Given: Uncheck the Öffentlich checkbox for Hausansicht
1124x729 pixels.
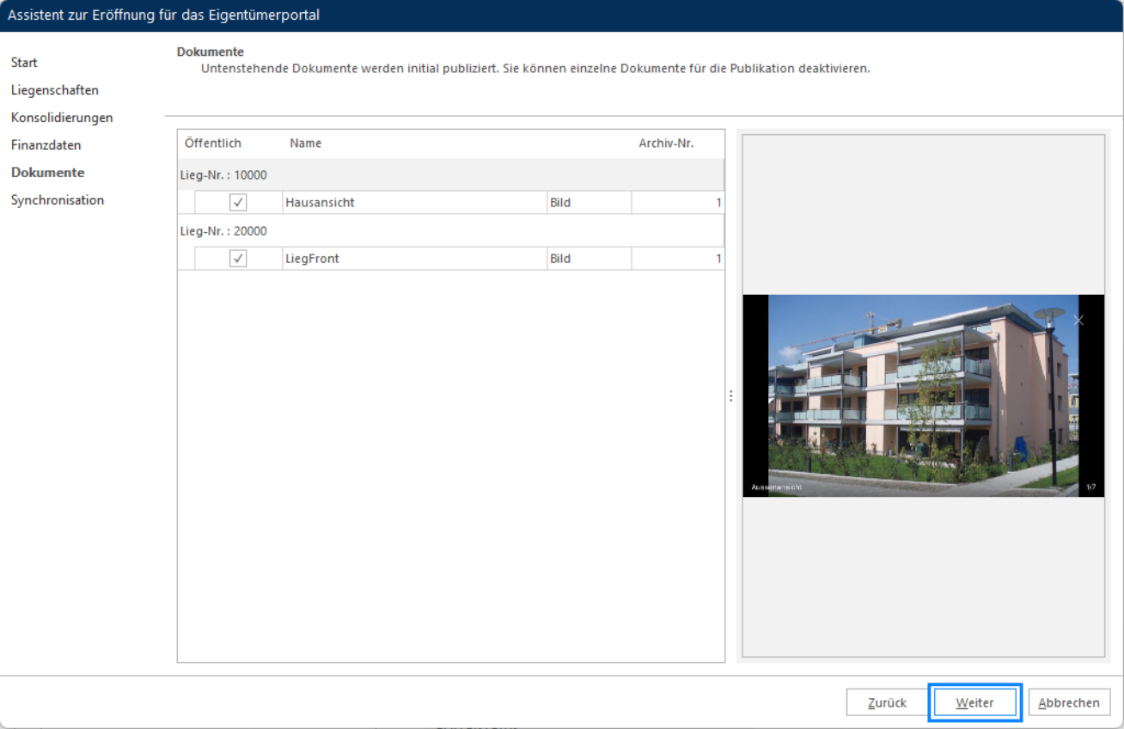Looking at the screenshot, I should (x=238, y=203).
